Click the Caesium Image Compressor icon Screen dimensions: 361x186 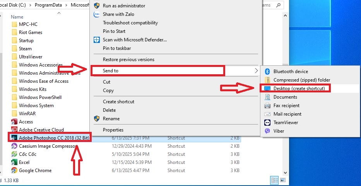[14, 146]
